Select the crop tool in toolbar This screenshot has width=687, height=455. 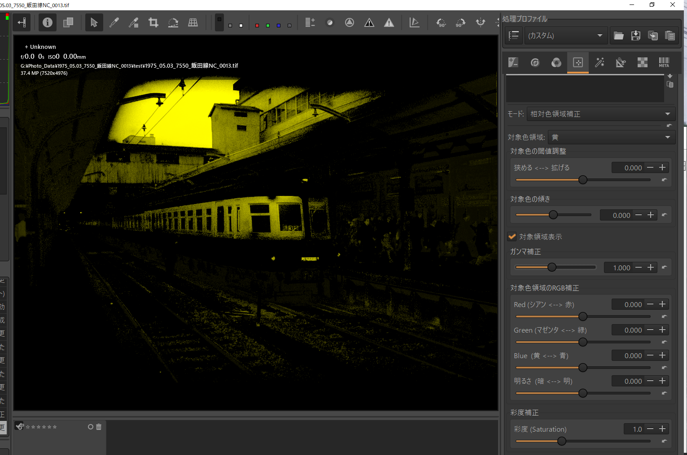(153, 22)
